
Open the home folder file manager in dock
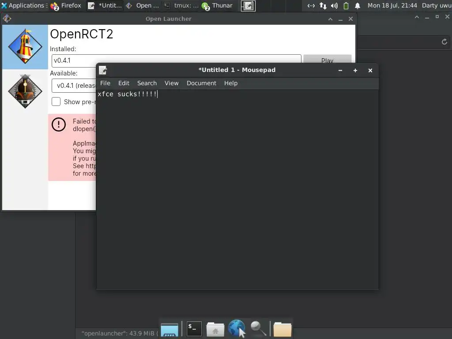215,329
